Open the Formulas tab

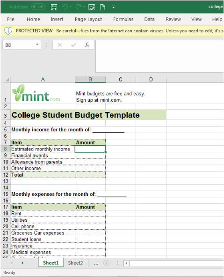(123, 19)
